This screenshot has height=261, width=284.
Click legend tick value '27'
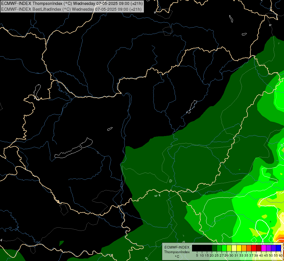[x=222, y=255]
